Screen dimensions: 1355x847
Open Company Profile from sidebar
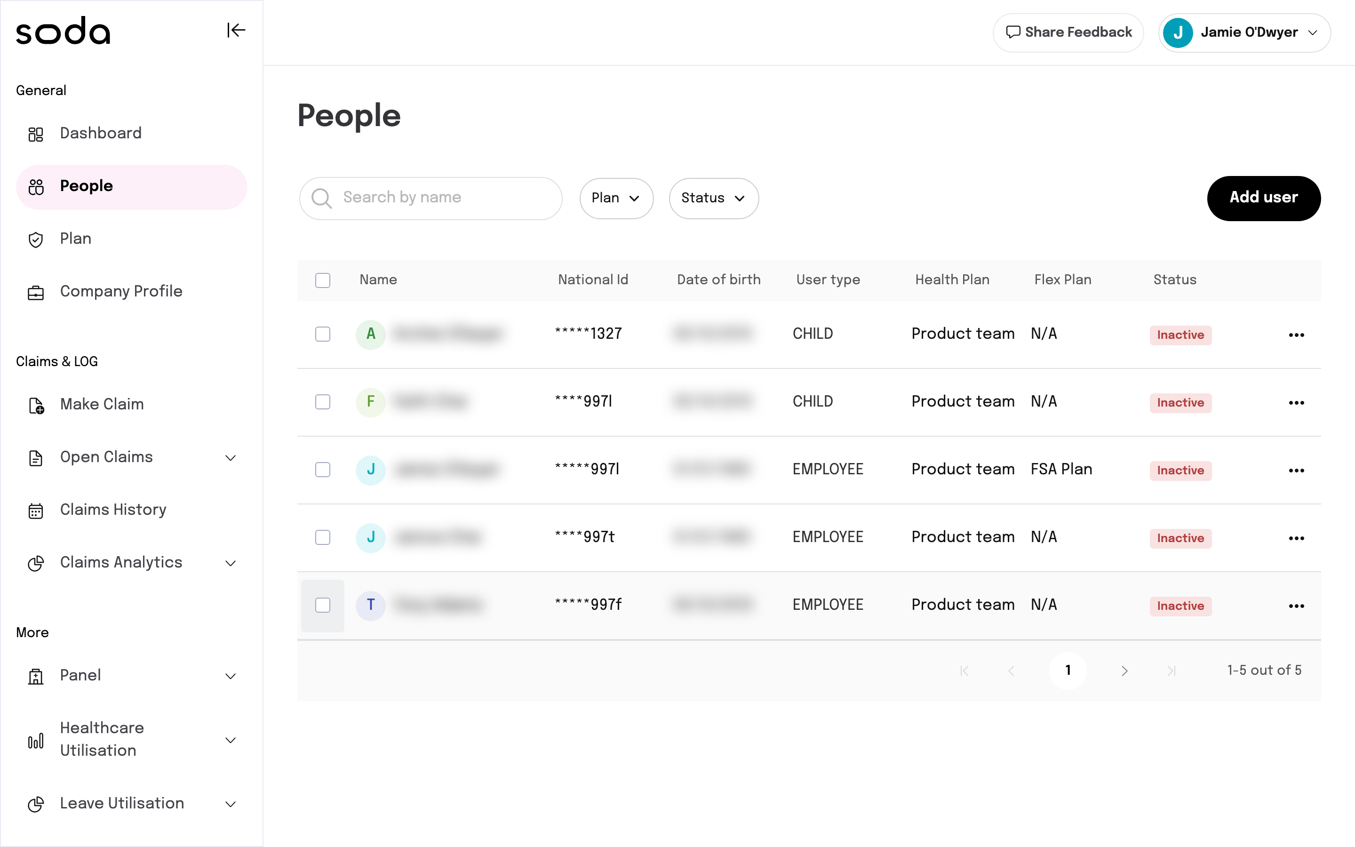[x=132, y=292]
